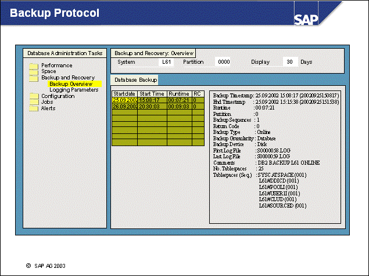Click the Space folder icon
The width and height of the screenshot is (369, 276).
pyautogui.click(x=34, y=71)
